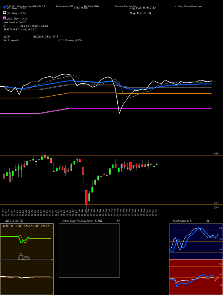Screen dimensions: 223x295
Task: Open the red RSI chart panel
Action: tap(196, 277)
